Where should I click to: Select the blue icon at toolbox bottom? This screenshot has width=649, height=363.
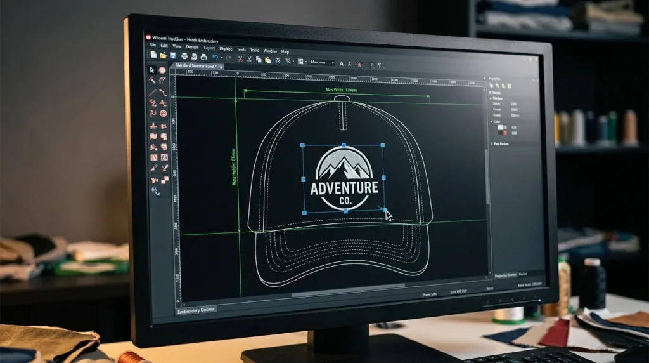(155, 190)
